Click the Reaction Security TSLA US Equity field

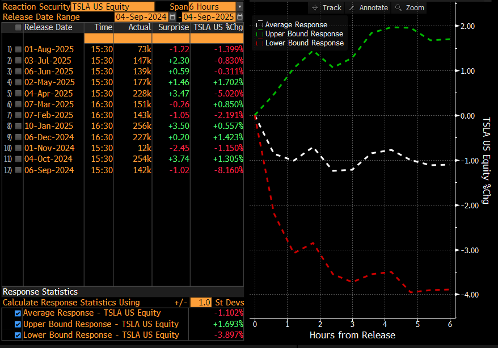(x=113, y=7)
